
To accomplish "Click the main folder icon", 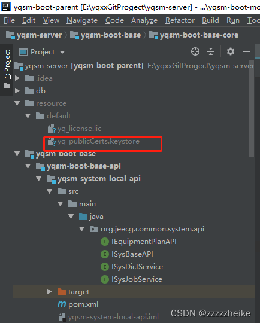I will coord(72,204).
